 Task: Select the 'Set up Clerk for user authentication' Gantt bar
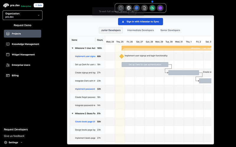pyautogui.click(x=145, y=64)
